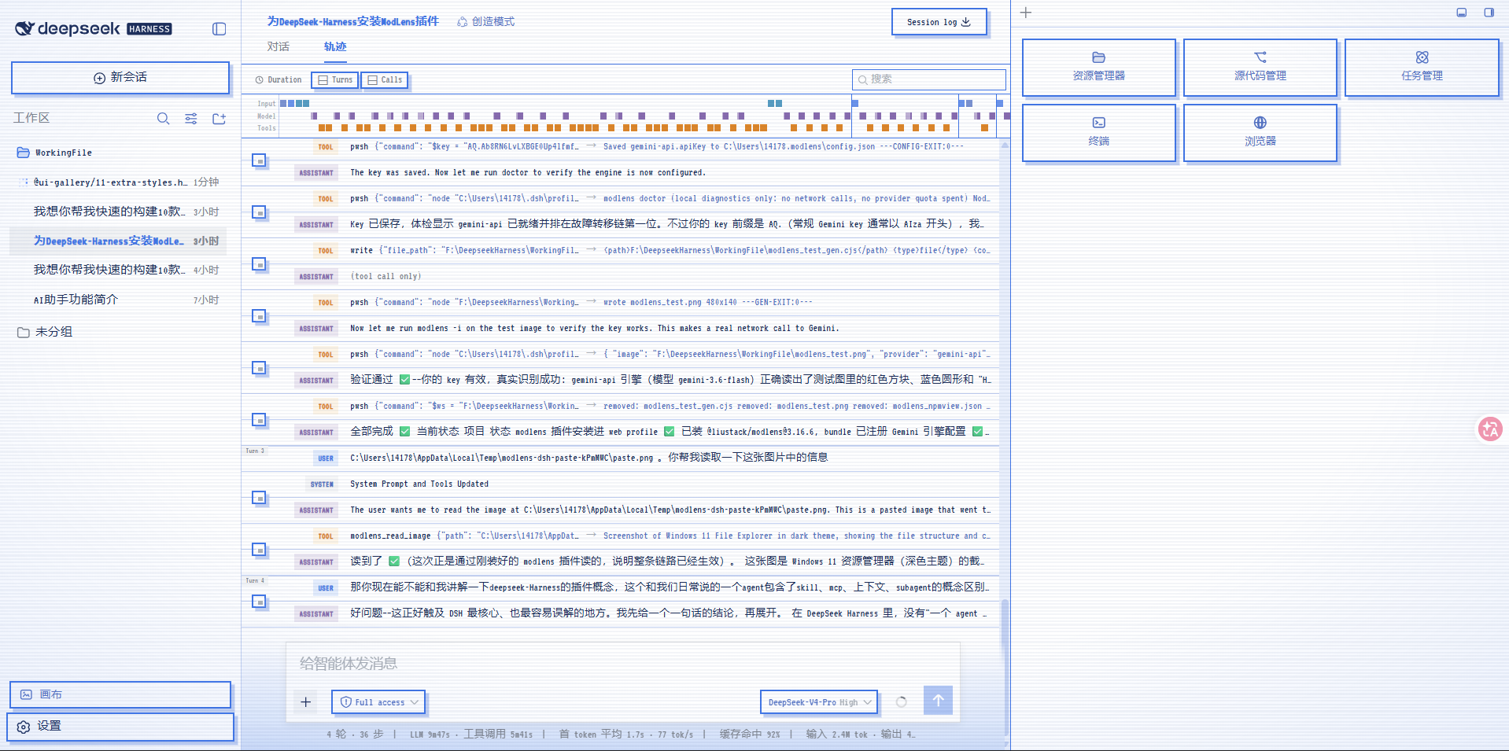Click the 缓存命中 92% status entry
Image resolution: width=1509 pixels, height=751 pixels.
pyautogui.click(x=750, y=734)
